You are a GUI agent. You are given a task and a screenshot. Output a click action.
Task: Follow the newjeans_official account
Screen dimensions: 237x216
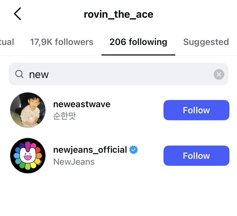196,156
